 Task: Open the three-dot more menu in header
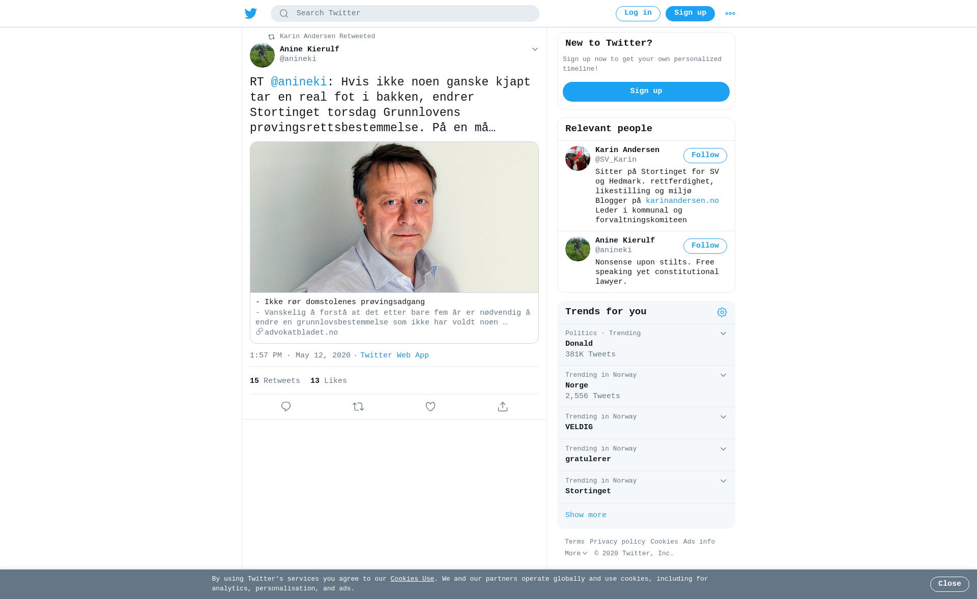coord(730,14)
